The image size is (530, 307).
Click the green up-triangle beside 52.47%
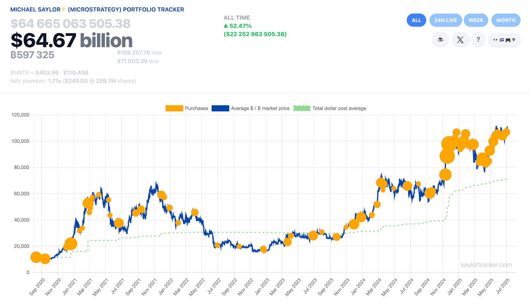click(x=226, y=26)
